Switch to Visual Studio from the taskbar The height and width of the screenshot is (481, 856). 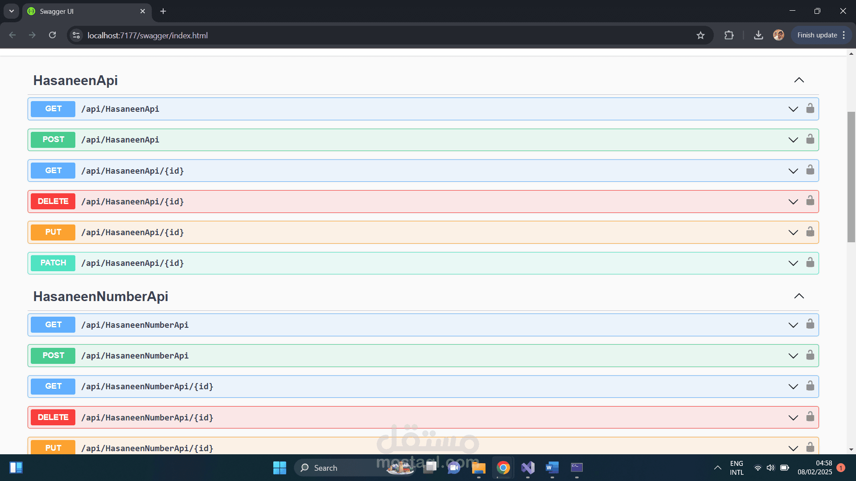click(x=528, y=468)
